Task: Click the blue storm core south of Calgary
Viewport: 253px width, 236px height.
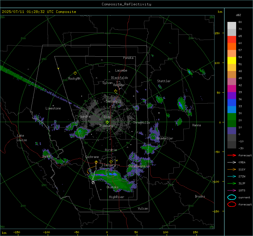Action: (112, 174)
